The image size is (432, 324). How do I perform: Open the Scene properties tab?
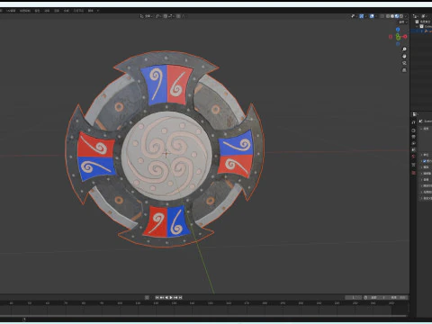pyautogui.click(x=414, y=149)
